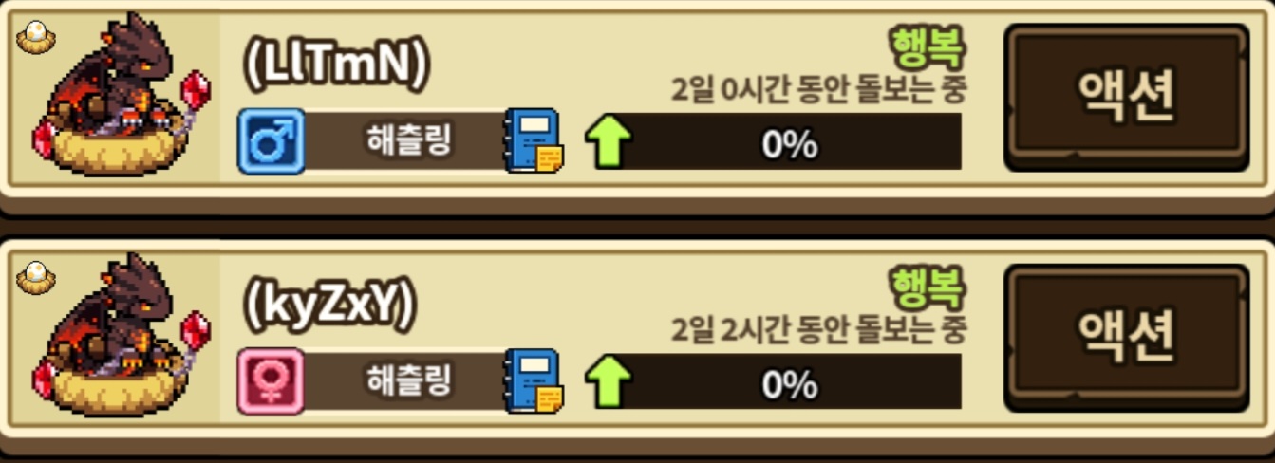Click the male gender icon for LlTmN
1275x463 pixels.
click(x=272, y=141)
